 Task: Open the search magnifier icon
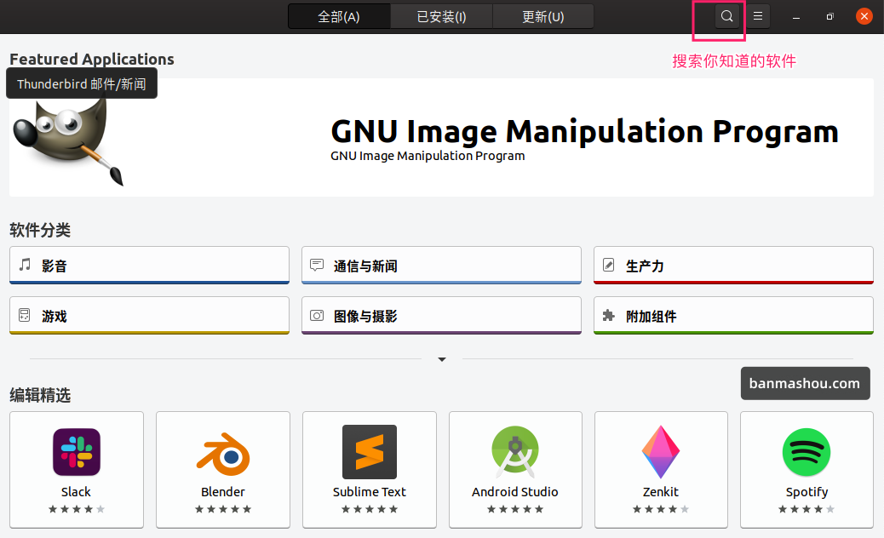726,16
